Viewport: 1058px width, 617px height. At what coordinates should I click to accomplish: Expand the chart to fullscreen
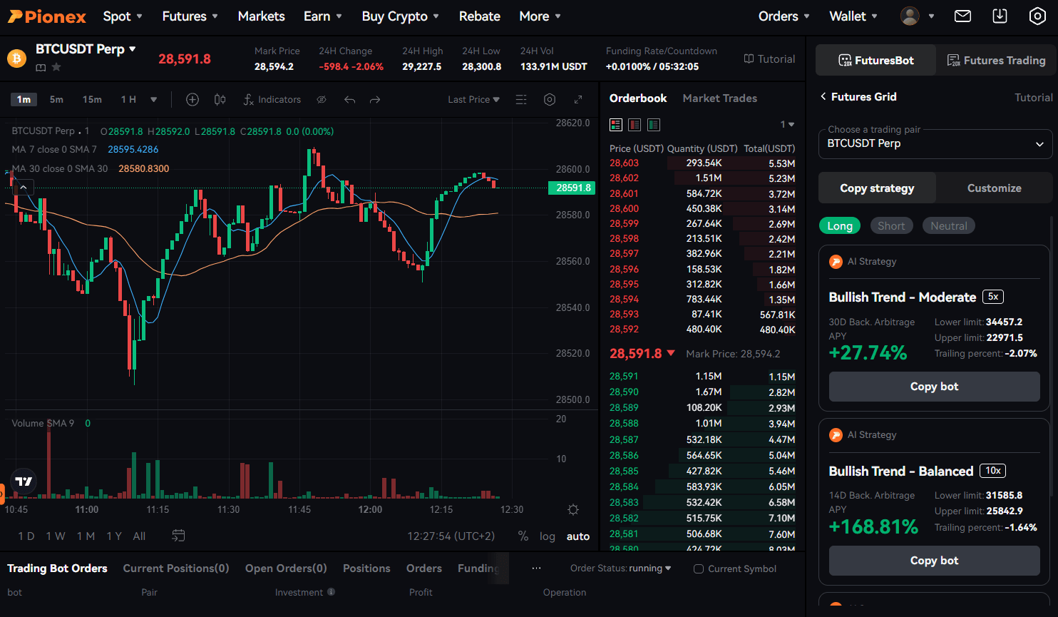[578, 100]
